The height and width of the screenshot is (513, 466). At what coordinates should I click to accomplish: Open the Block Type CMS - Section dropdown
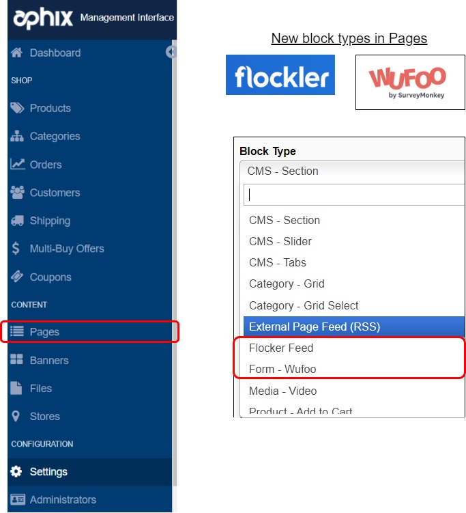[x=352, y=171]
